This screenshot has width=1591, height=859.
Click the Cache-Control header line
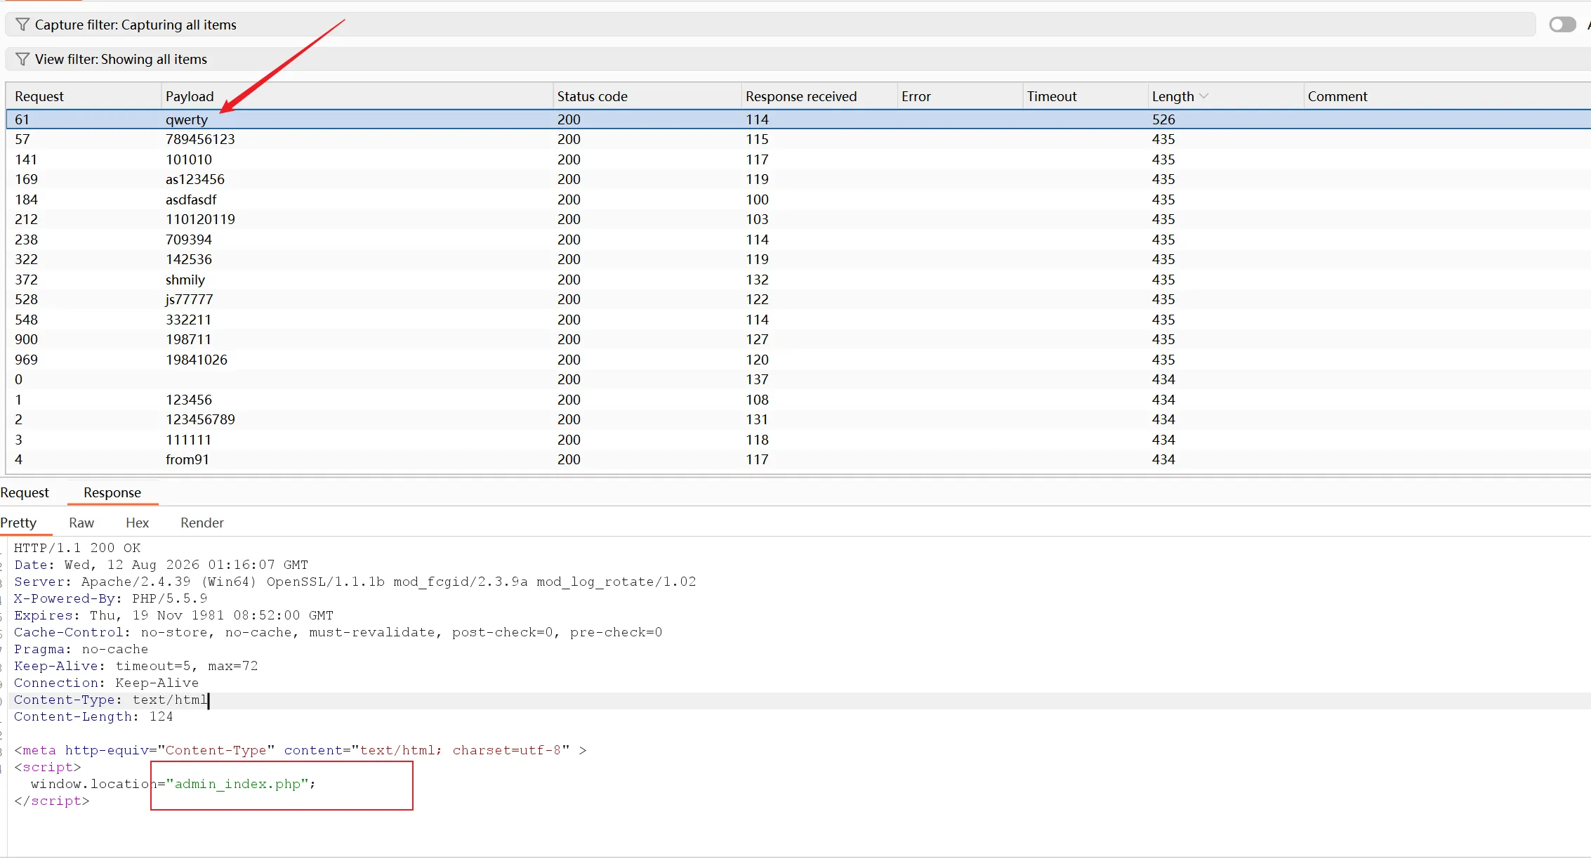click(338, 632)
